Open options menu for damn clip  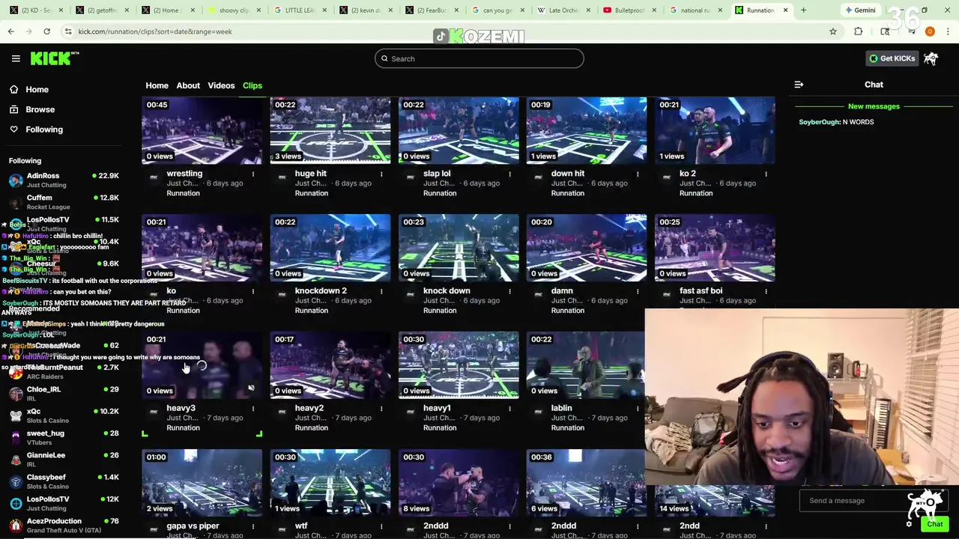tap(638, 291)
